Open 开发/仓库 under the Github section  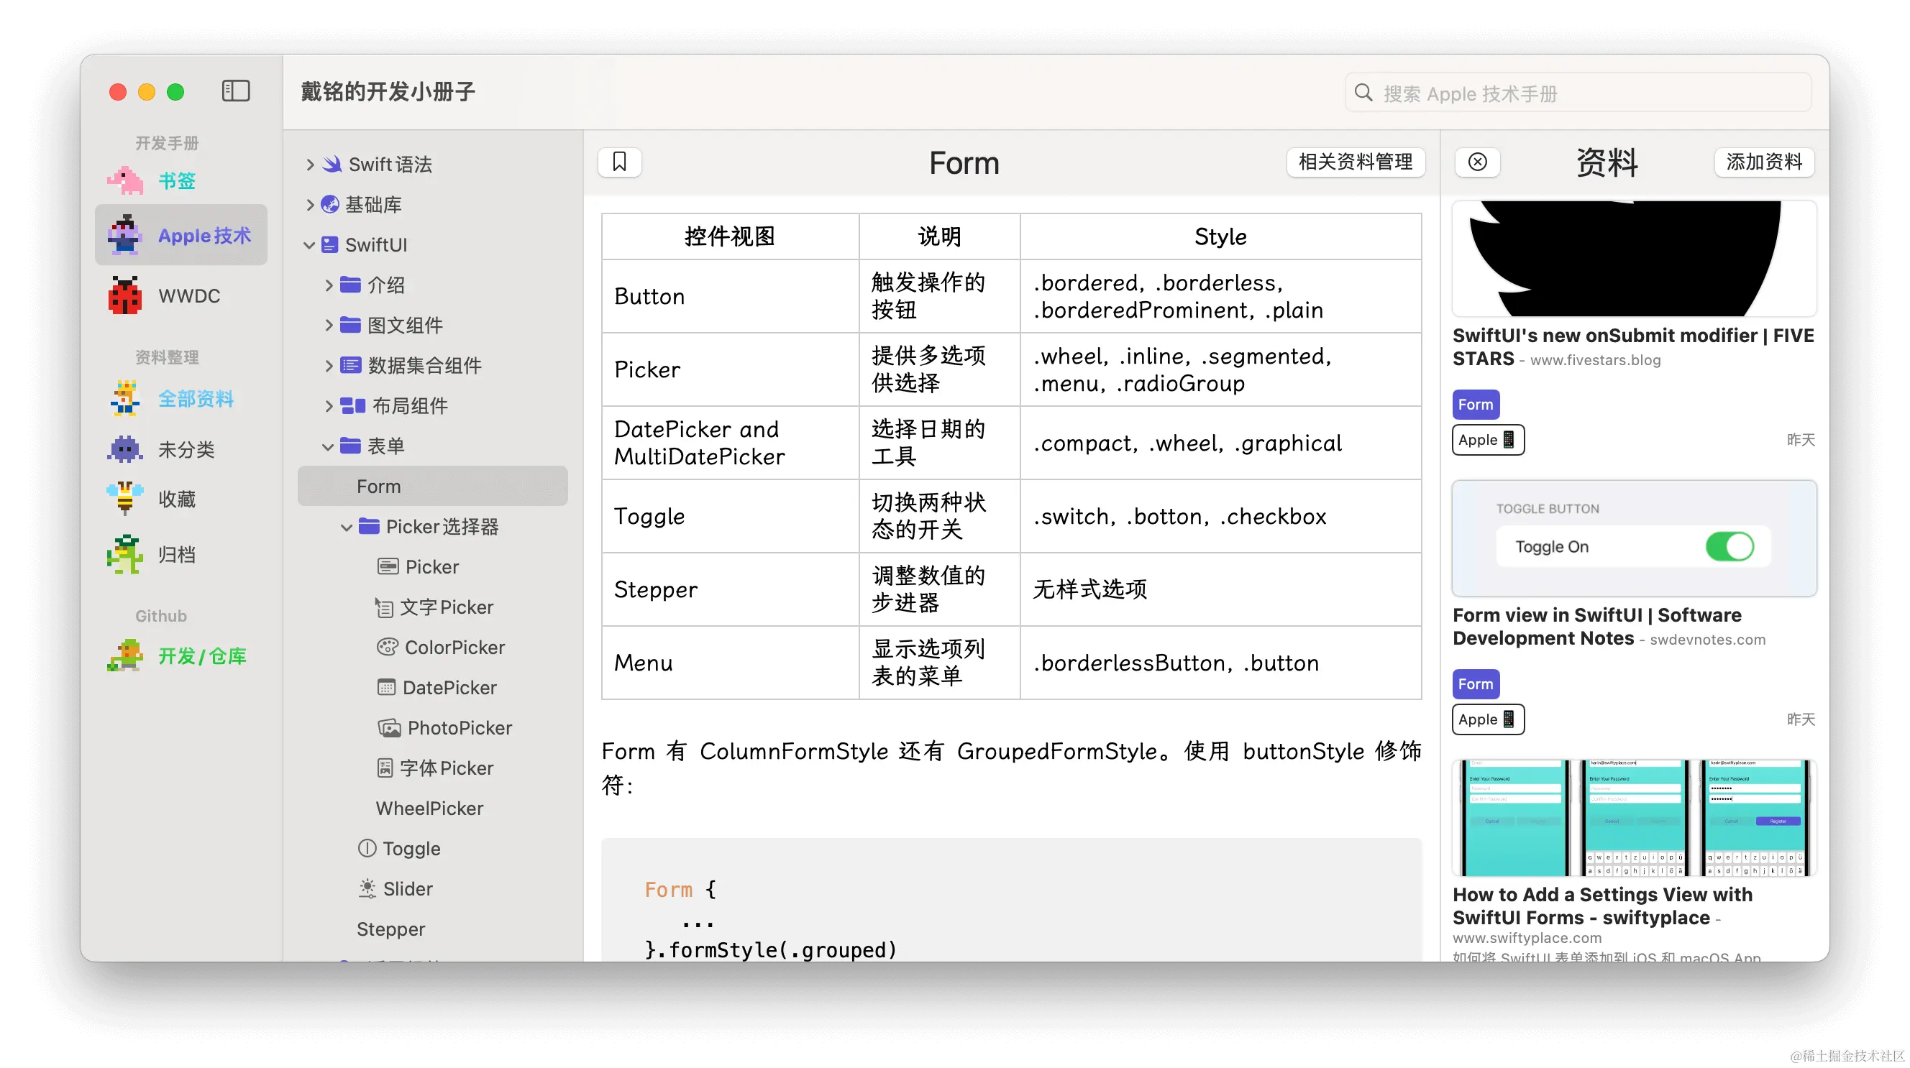[201, 656]
